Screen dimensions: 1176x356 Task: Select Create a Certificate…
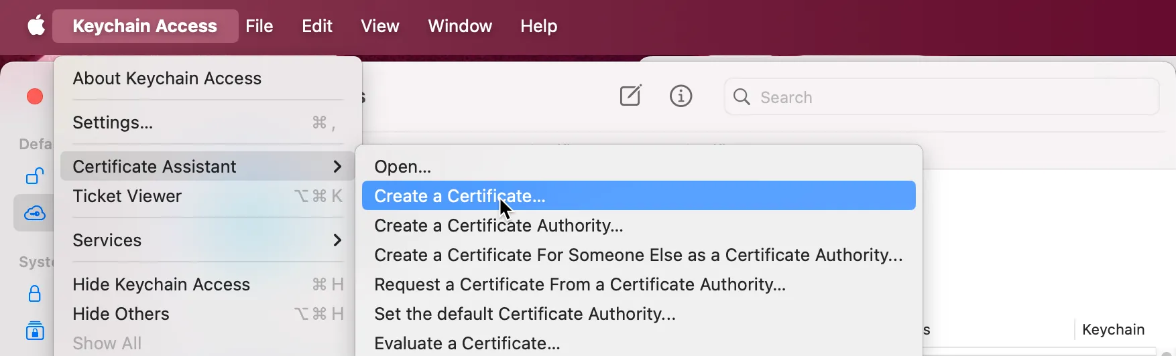(639, 195)
